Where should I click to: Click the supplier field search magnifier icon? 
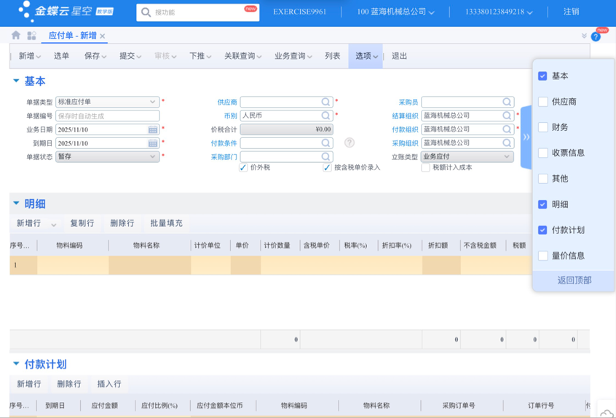click(x=326, y=102)
